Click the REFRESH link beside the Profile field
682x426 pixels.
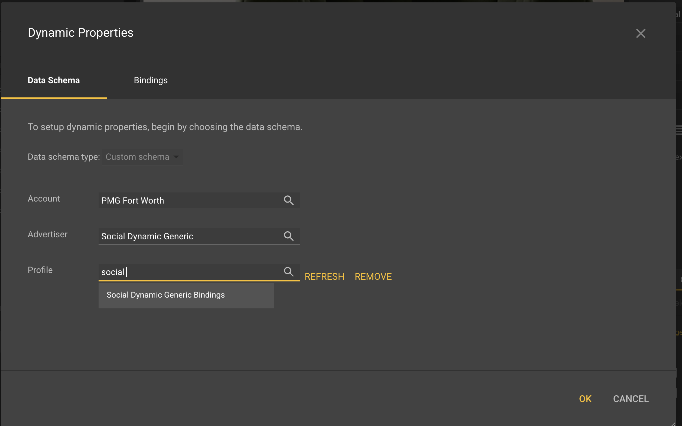(x=324, y=276)
